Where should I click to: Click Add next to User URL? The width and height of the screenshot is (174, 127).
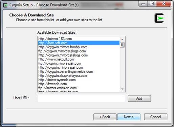tap(139, 98)
